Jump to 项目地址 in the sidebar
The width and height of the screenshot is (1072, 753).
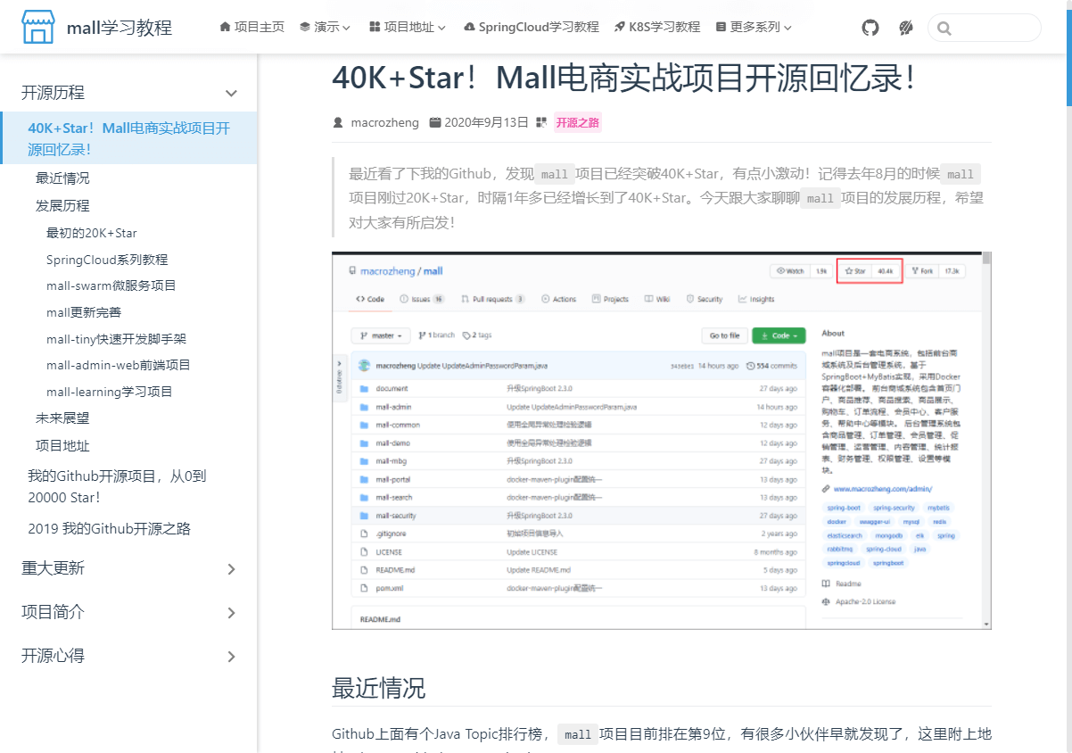pos(62,445)
